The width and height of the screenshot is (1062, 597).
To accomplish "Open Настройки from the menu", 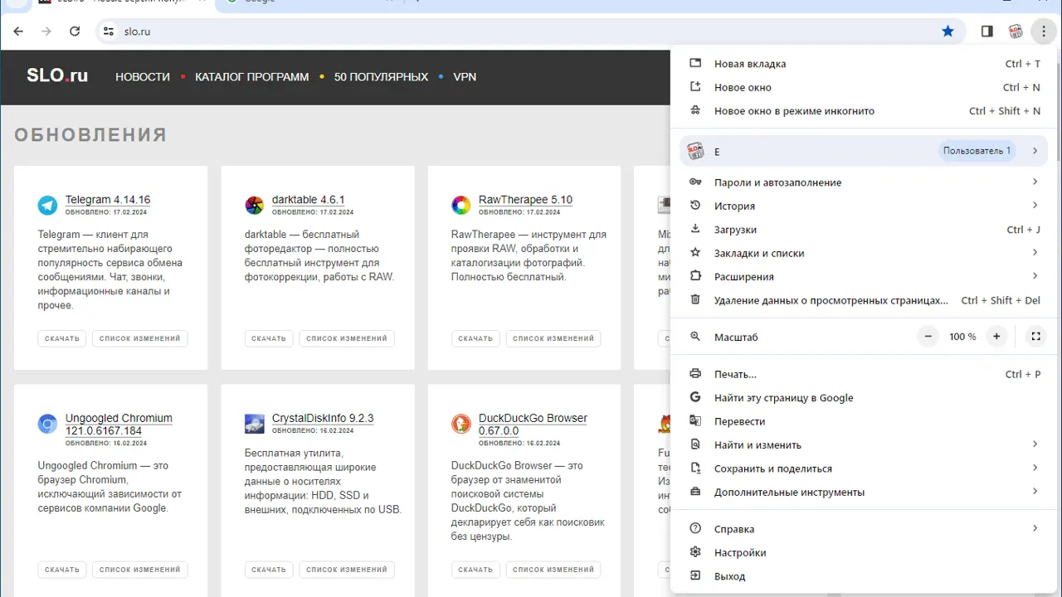I will point(740,552).
